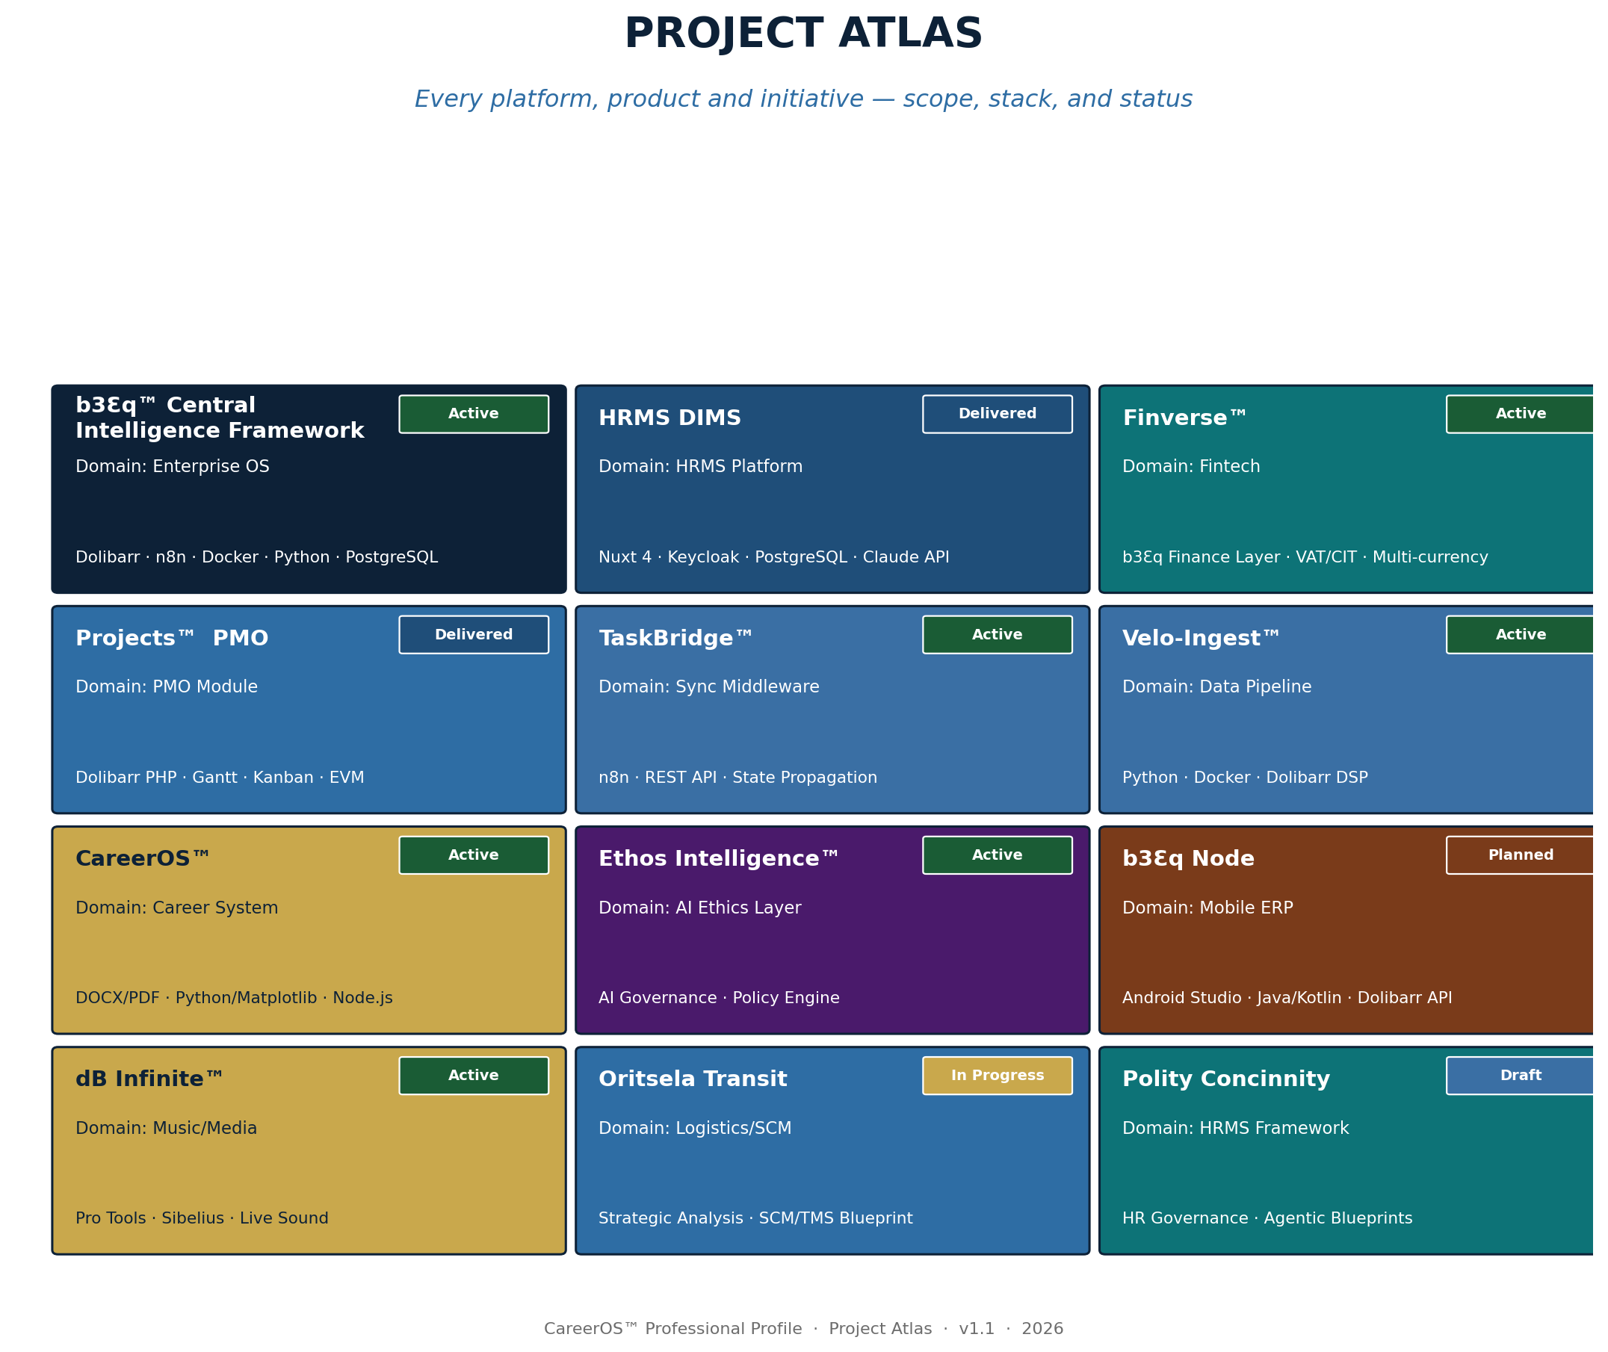Click 'Python · Docker · Dolibarr DSP' line
This screenshot has height=1352, width=1608.
coord(1245,778)
